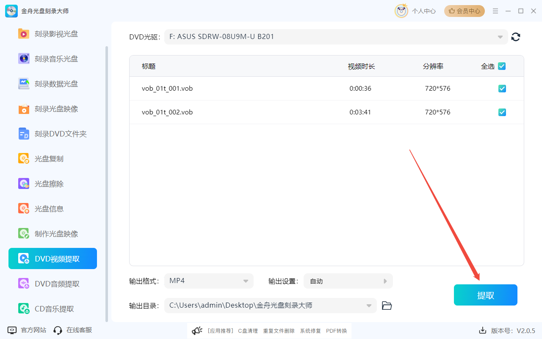The height and width of the screenshot is (339, 542).
Task: Click the megaphone 应用推荐 icon
Action: pyautogui.click(x=197, y=331)
